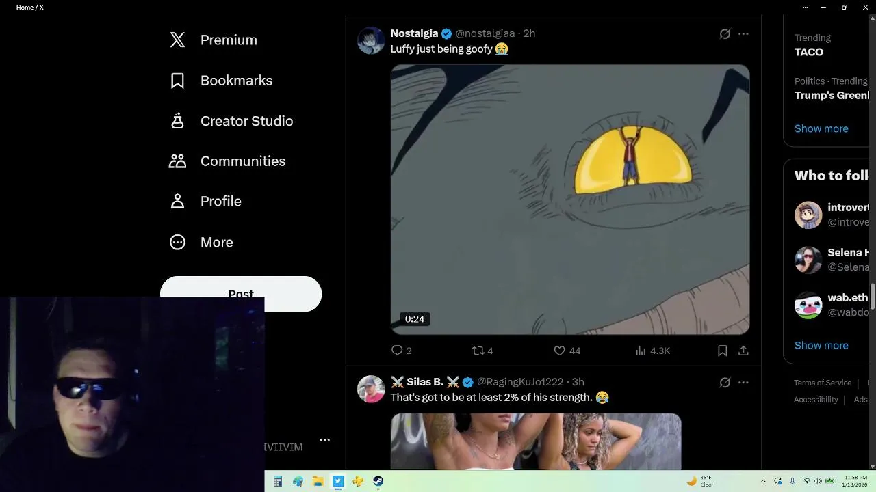Open the Wi-Fi network tray icon
The image size is (876, 492).
pos(807,481)
